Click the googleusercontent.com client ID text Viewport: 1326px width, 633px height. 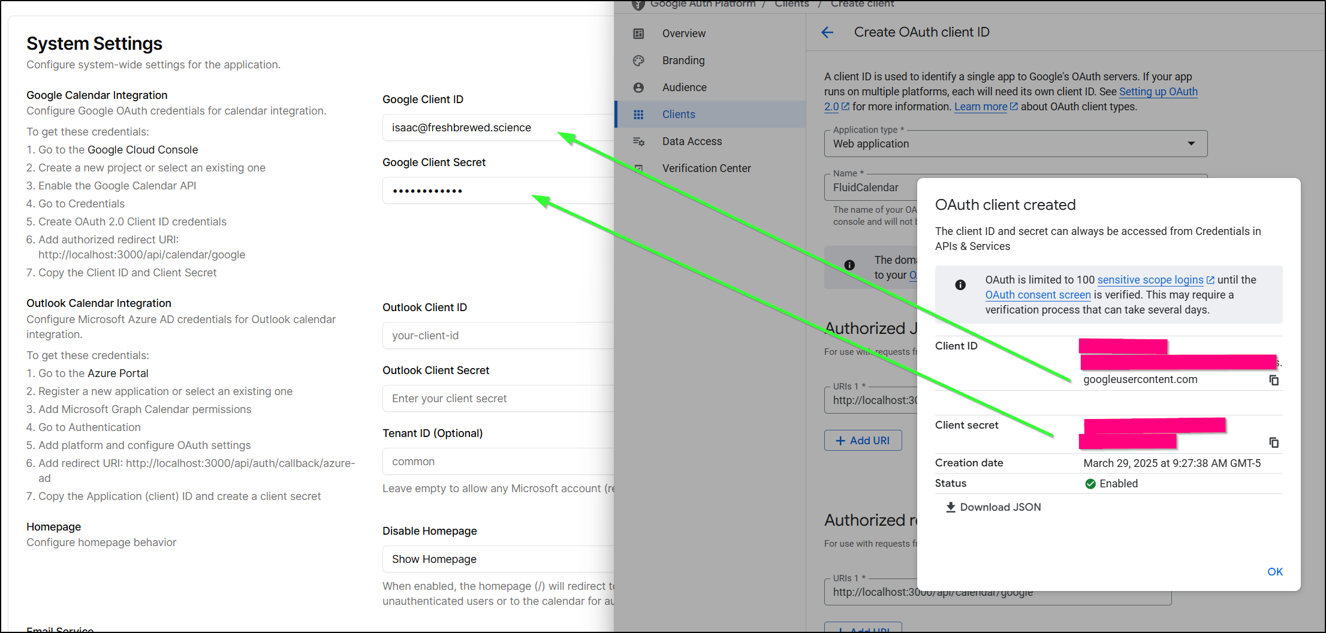tap(1140, 379)
